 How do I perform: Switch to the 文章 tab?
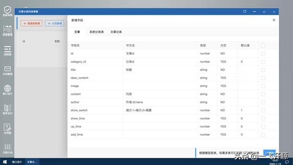pyautogui.click(x=77, y=32)
